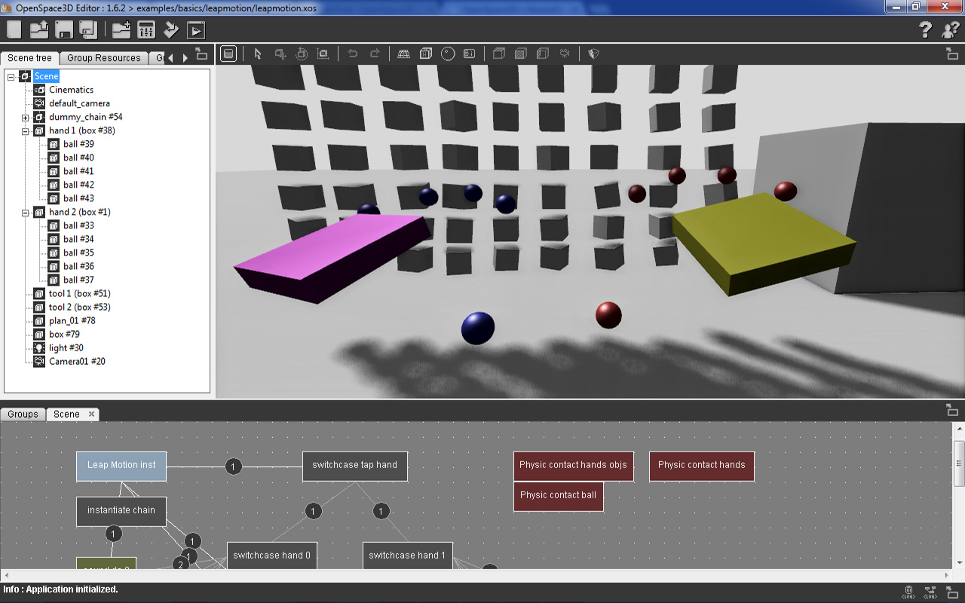The width and height of the screenshot is (965, 603).
Task: Toggle the grid display in viewport
Action: (404, 54)
